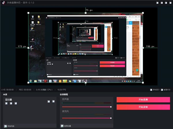The width and height of the screenshot is (173, 129).
Task: Click the 扬声器 volume slider handle
Action: click(111, 107)
